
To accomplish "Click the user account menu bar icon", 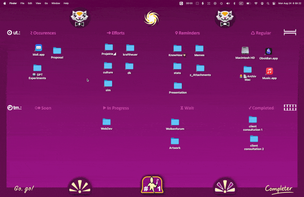I will 262,3.
